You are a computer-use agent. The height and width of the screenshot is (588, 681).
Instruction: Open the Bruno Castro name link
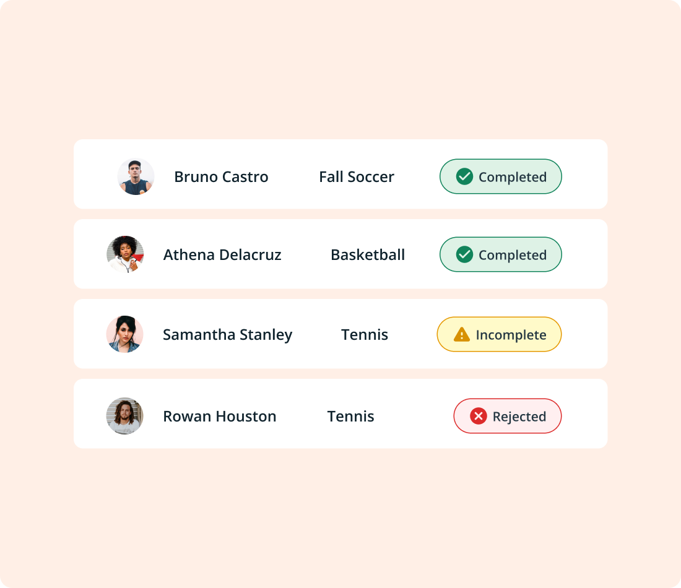pyautogui.click(x=221, y=177)
